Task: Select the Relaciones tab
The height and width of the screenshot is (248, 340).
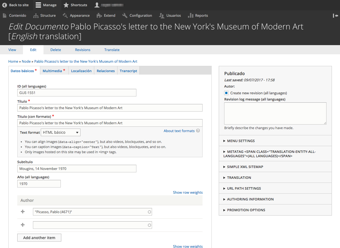Action: tap(106, 71)
